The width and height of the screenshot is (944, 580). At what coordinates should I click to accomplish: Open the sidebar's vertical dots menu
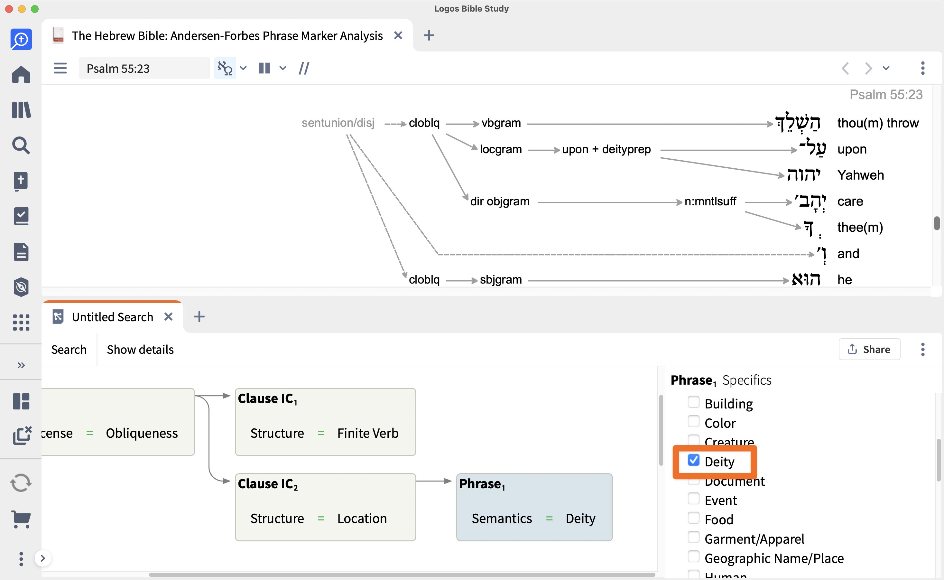pos(21,559)
